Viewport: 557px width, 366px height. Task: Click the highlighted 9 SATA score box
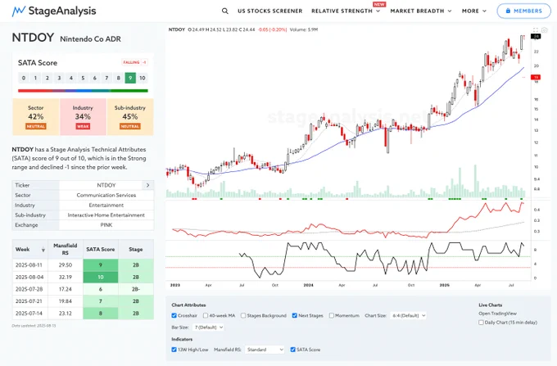coord(130,78)
